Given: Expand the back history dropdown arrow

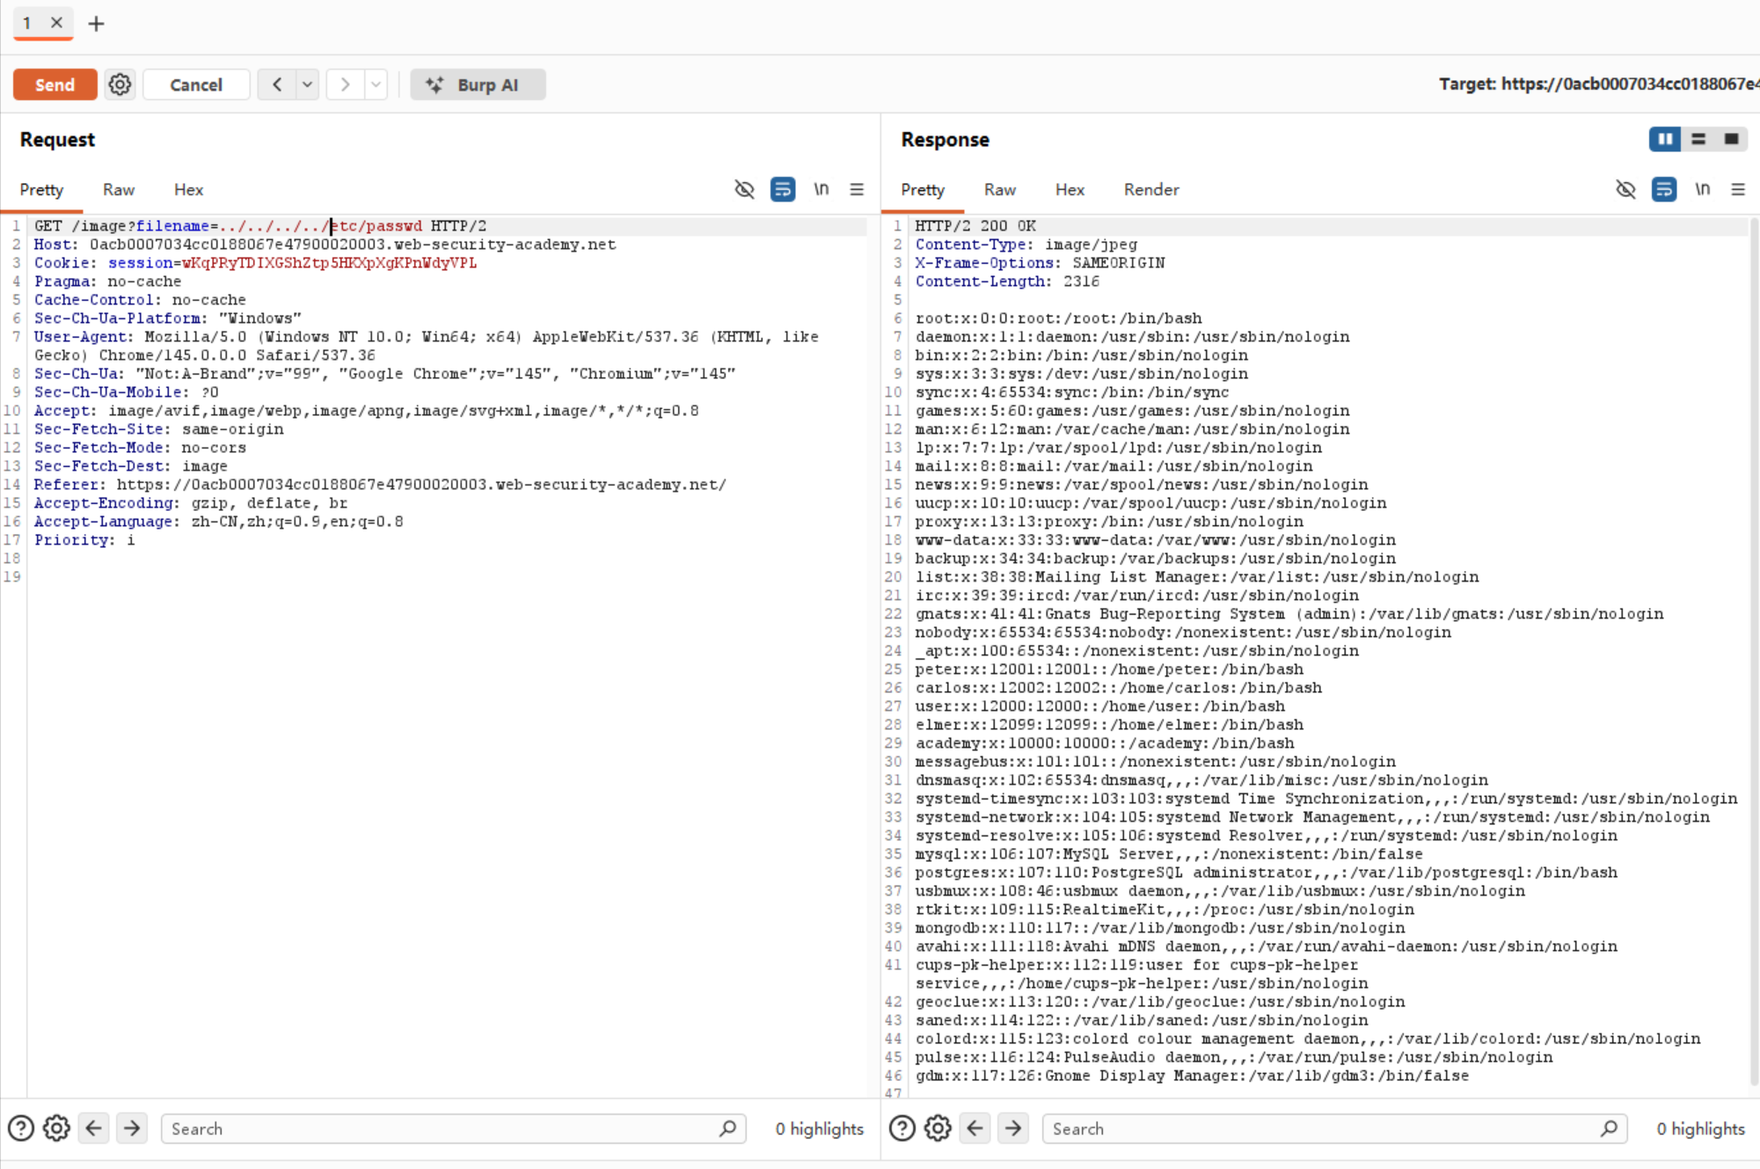Looking at the screenshot, I should point(307,84).
